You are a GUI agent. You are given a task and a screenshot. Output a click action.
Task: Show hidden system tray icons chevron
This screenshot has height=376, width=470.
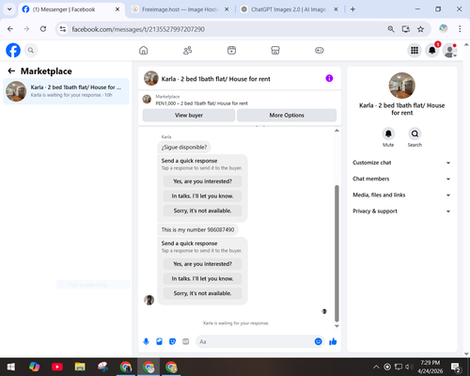376,367
